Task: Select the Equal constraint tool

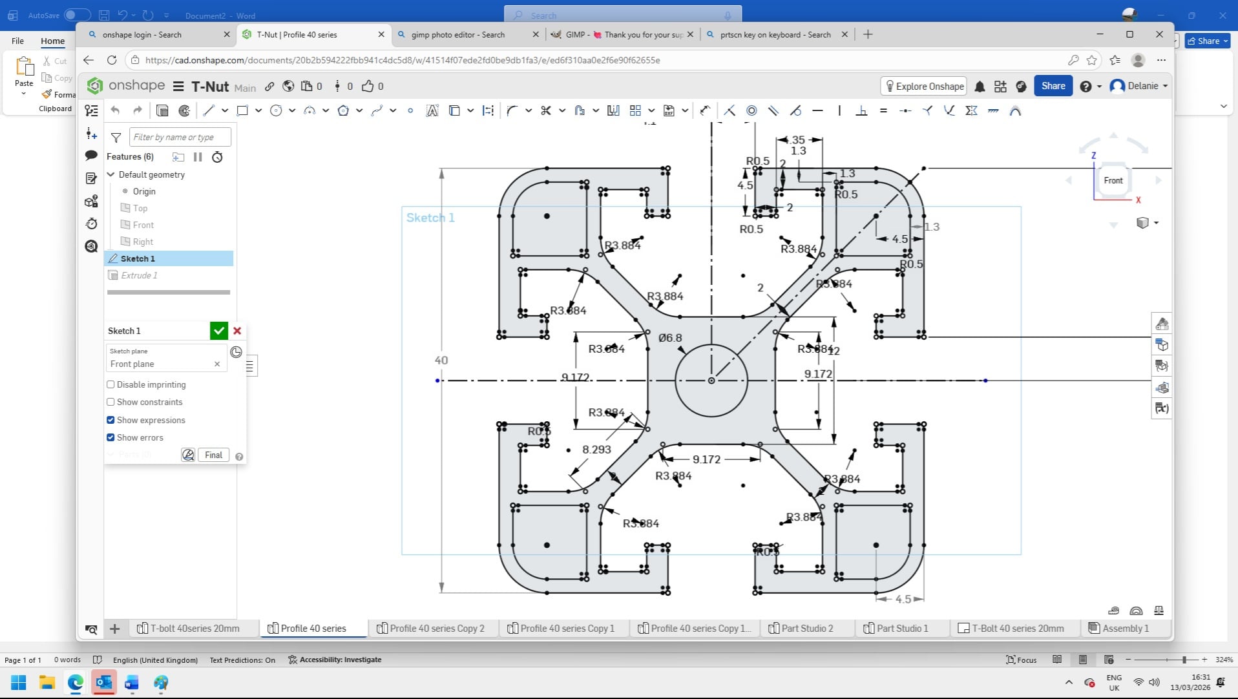Action: 883,110
